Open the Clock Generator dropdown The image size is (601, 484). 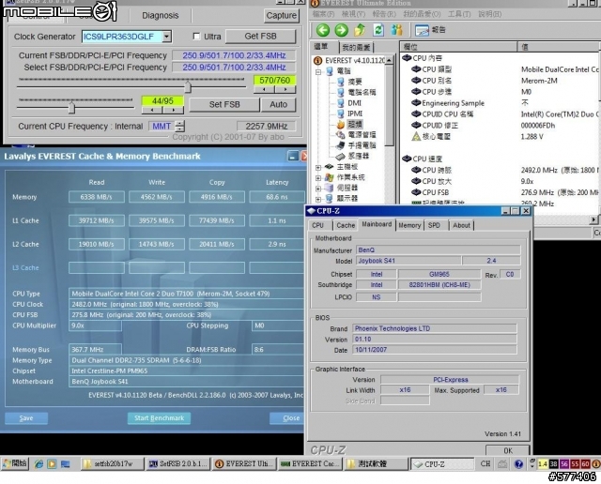click(x=167, y=37)
